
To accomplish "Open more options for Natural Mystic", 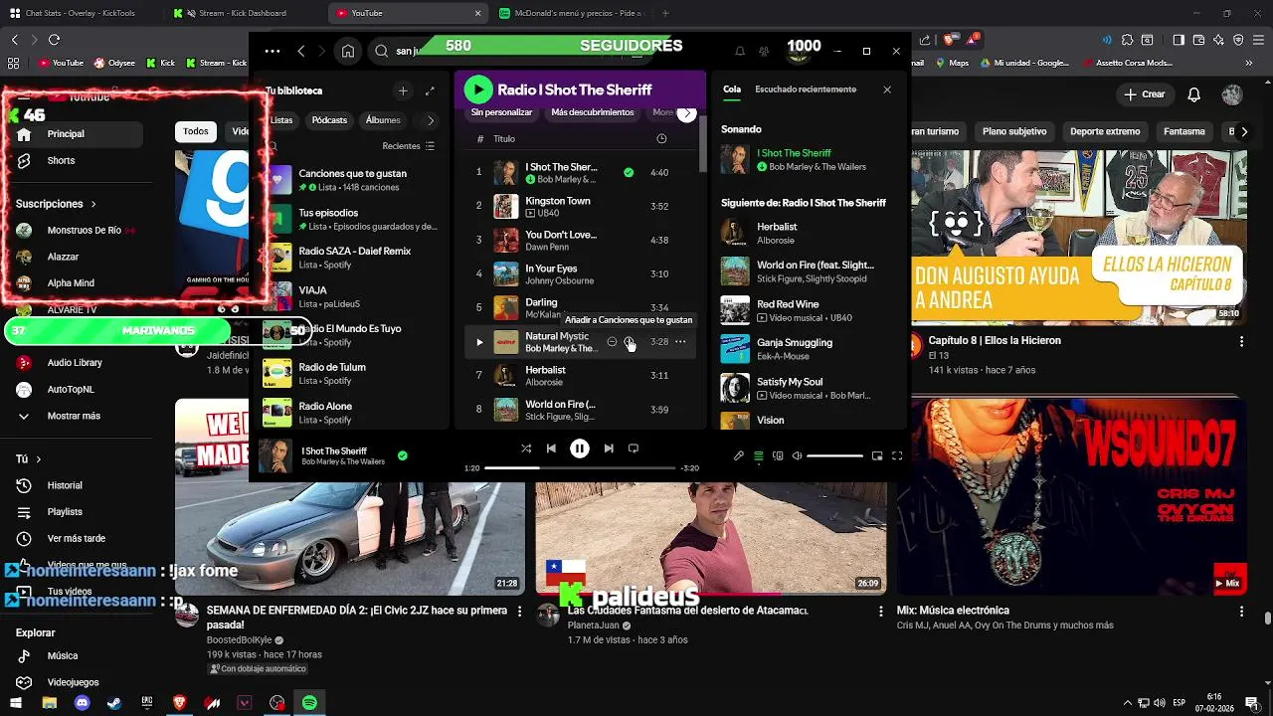I will [680, 342].
